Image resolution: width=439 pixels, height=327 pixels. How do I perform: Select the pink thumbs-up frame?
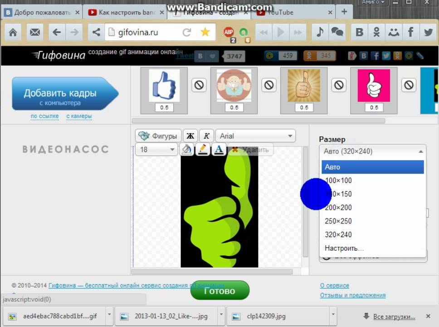[374, 85]
